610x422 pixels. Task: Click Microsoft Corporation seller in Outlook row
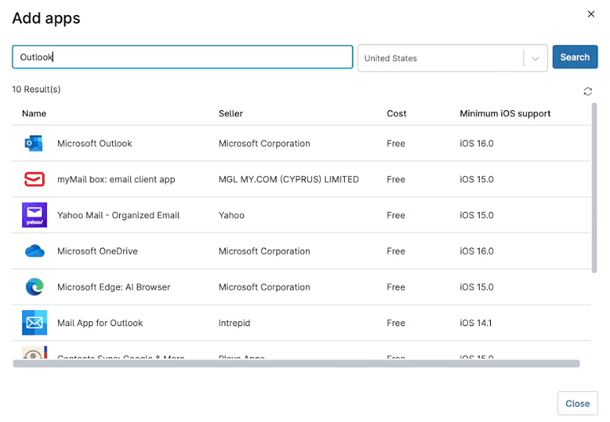pos(264,144)
